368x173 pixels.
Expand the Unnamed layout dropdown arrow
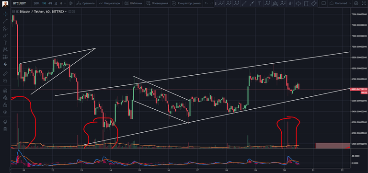350,3
